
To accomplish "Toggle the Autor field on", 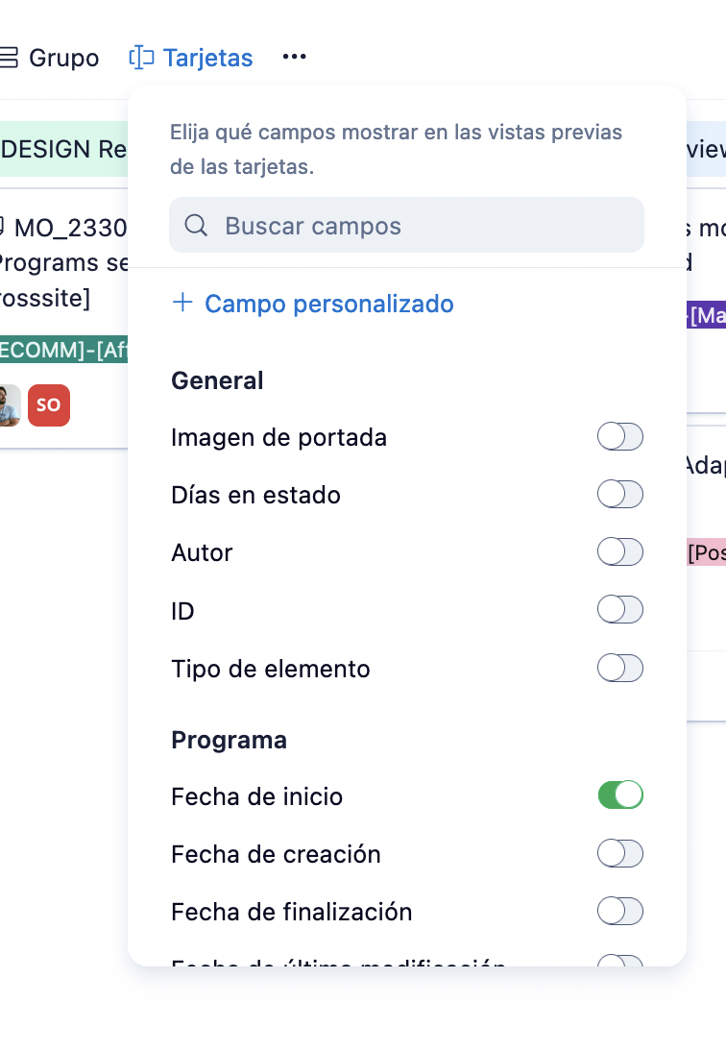I will 619,552.
